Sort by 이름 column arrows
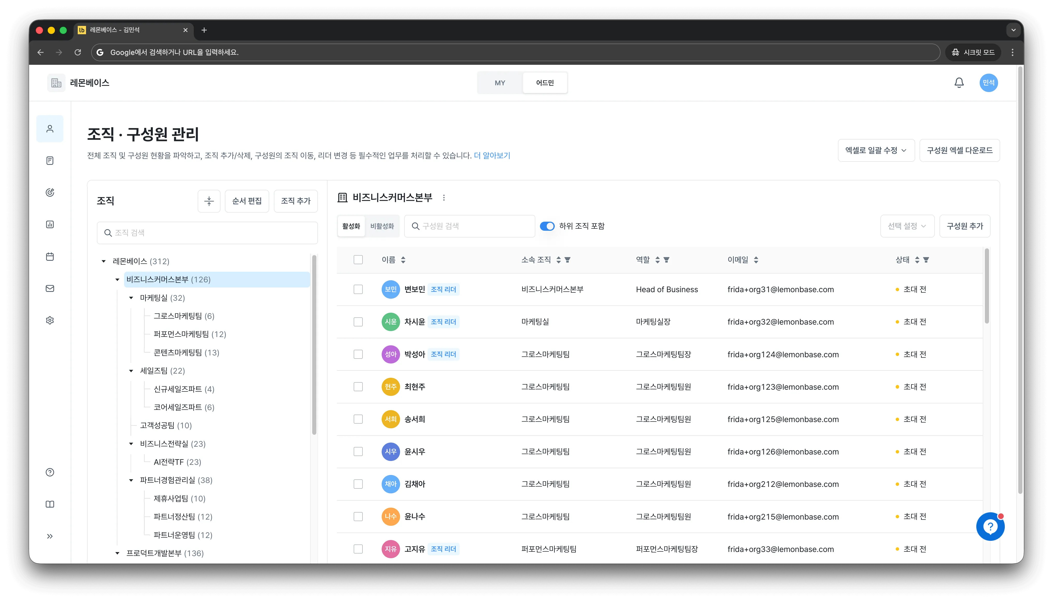 [403, 260]
